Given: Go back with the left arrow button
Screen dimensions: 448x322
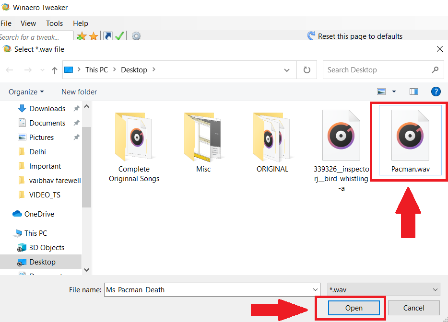Looking at the screenshot, I should (10, 70).
